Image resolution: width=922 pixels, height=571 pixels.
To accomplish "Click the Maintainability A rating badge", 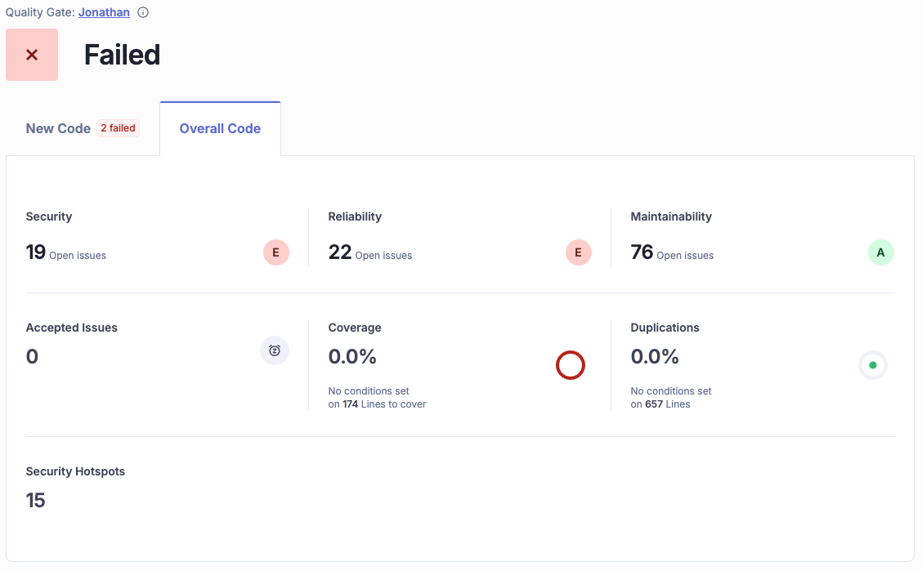I will click(x=880, y=252).
